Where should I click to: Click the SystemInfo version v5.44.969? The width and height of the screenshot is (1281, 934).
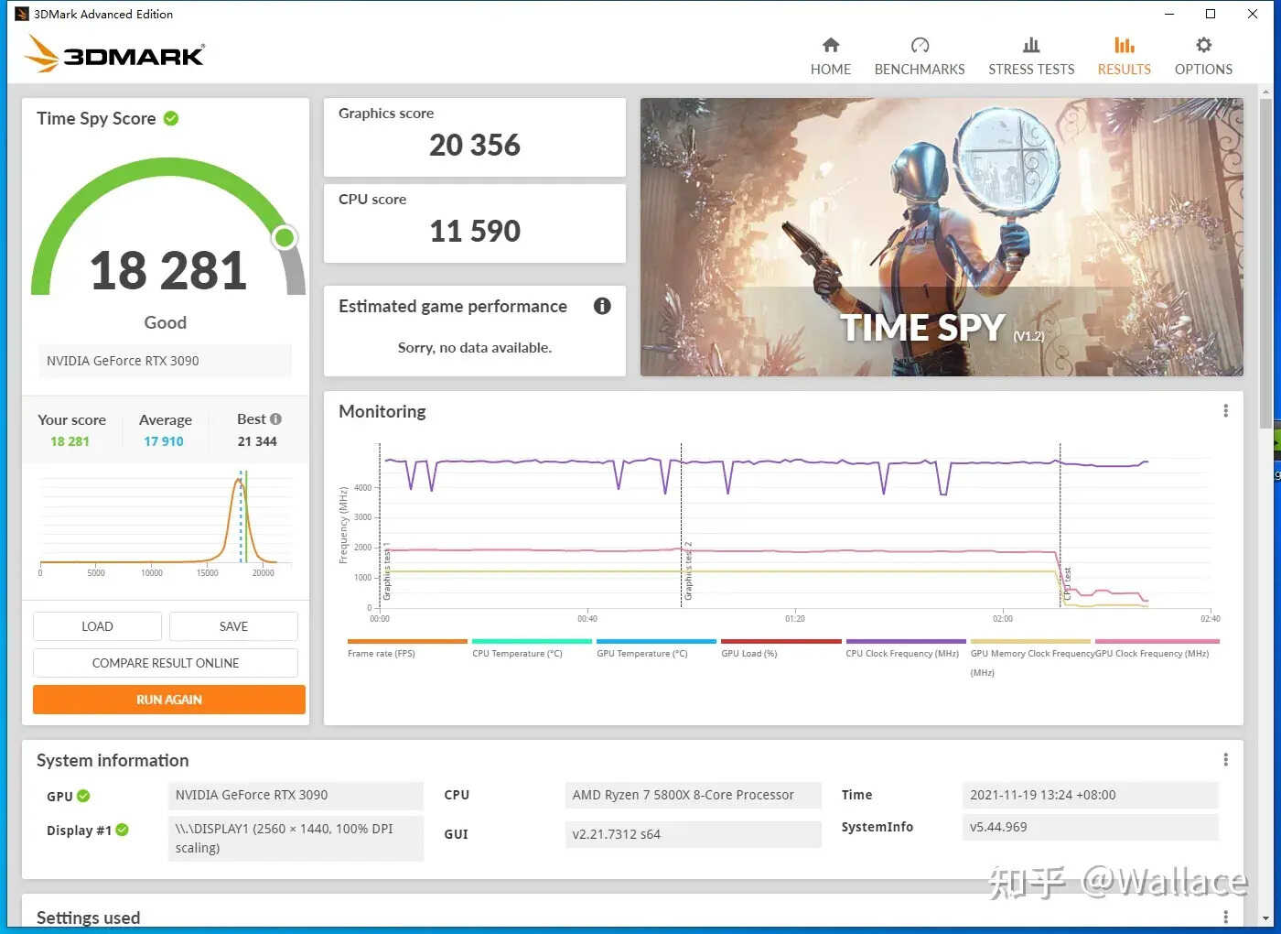coord(1090,827)
